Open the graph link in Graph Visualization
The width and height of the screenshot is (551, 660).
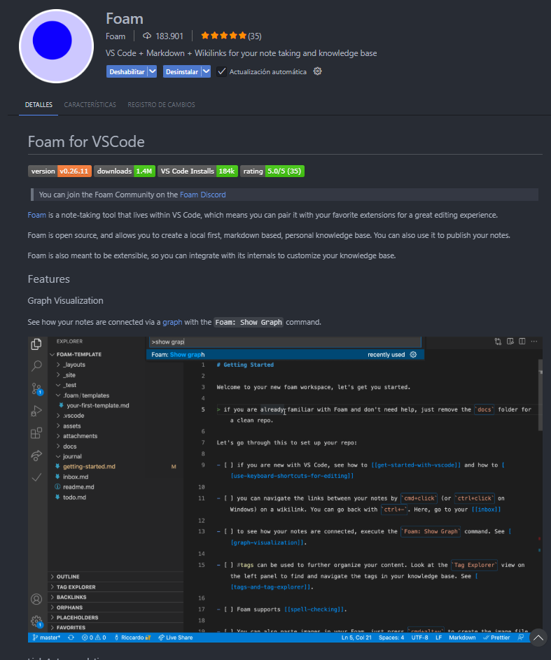tap(172, 322)
